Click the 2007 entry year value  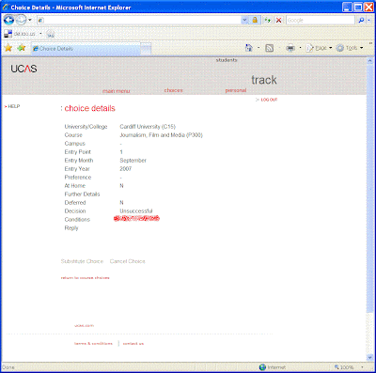click(125, 169)
